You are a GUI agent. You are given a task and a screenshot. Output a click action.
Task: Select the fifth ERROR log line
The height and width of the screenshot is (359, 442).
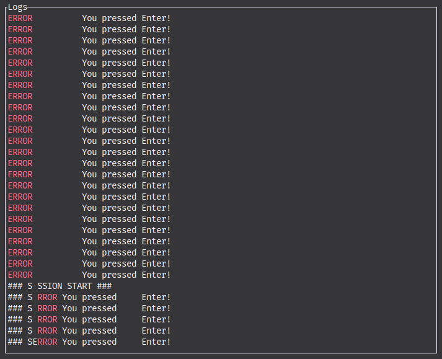point(89,63)
